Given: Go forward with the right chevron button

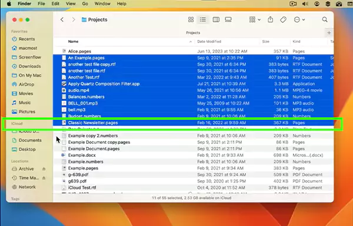Looking at the screenshot, I should tap(74, 20).
